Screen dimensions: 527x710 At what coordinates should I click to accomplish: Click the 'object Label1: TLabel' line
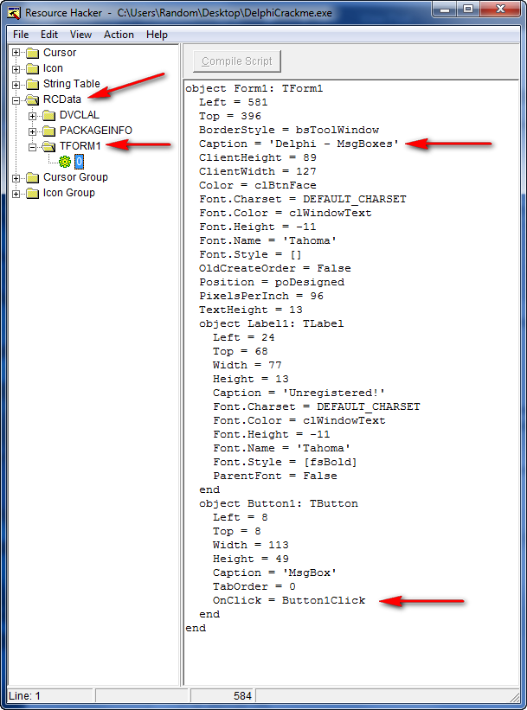[x=272, y=323]
